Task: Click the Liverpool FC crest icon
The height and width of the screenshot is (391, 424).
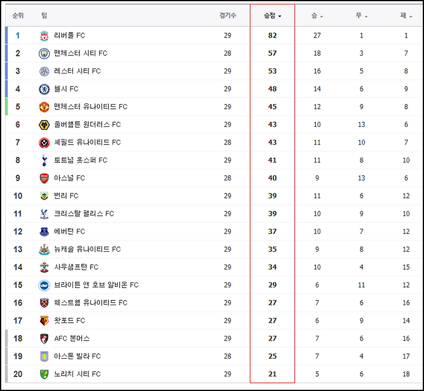Action: [x=44, y=36]
